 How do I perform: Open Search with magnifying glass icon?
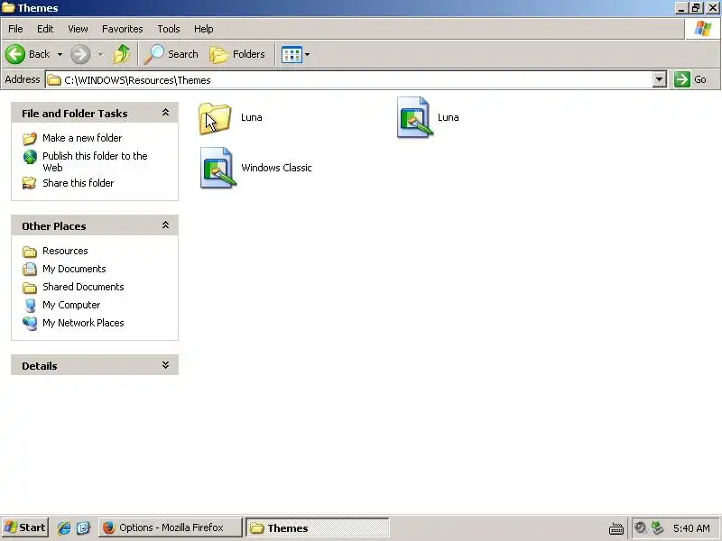[x=153, y=54]
